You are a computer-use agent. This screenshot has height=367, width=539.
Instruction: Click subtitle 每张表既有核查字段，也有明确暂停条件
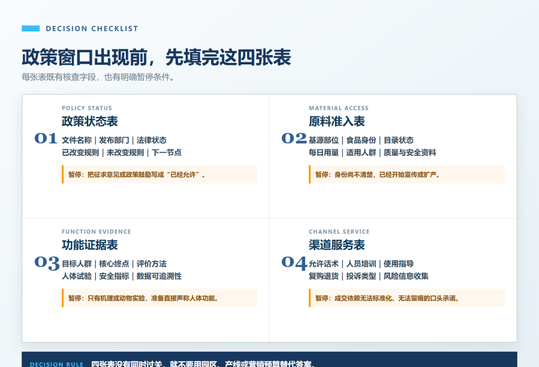pos(98,77)
